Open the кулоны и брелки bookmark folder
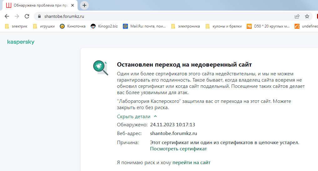 224,26
